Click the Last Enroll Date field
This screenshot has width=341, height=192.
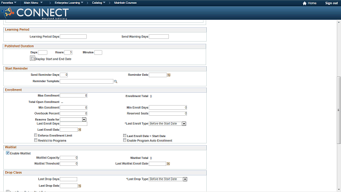pyautogui.click(x=69, y=130)
